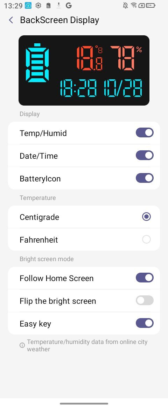The height and width of the screenshot is (409, 168).
Task: Select the Centigrade radio button
Action: [x=146, y=217]
